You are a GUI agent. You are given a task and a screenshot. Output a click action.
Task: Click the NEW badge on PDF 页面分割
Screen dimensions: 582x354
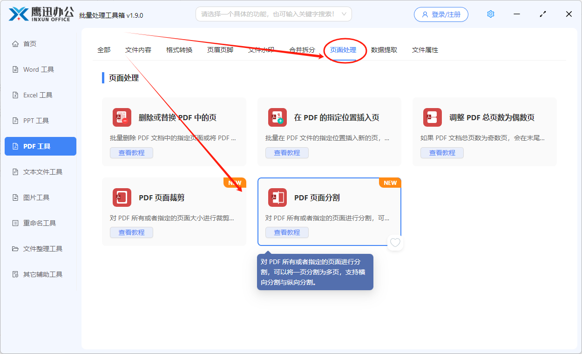click(x=390, y=183)
